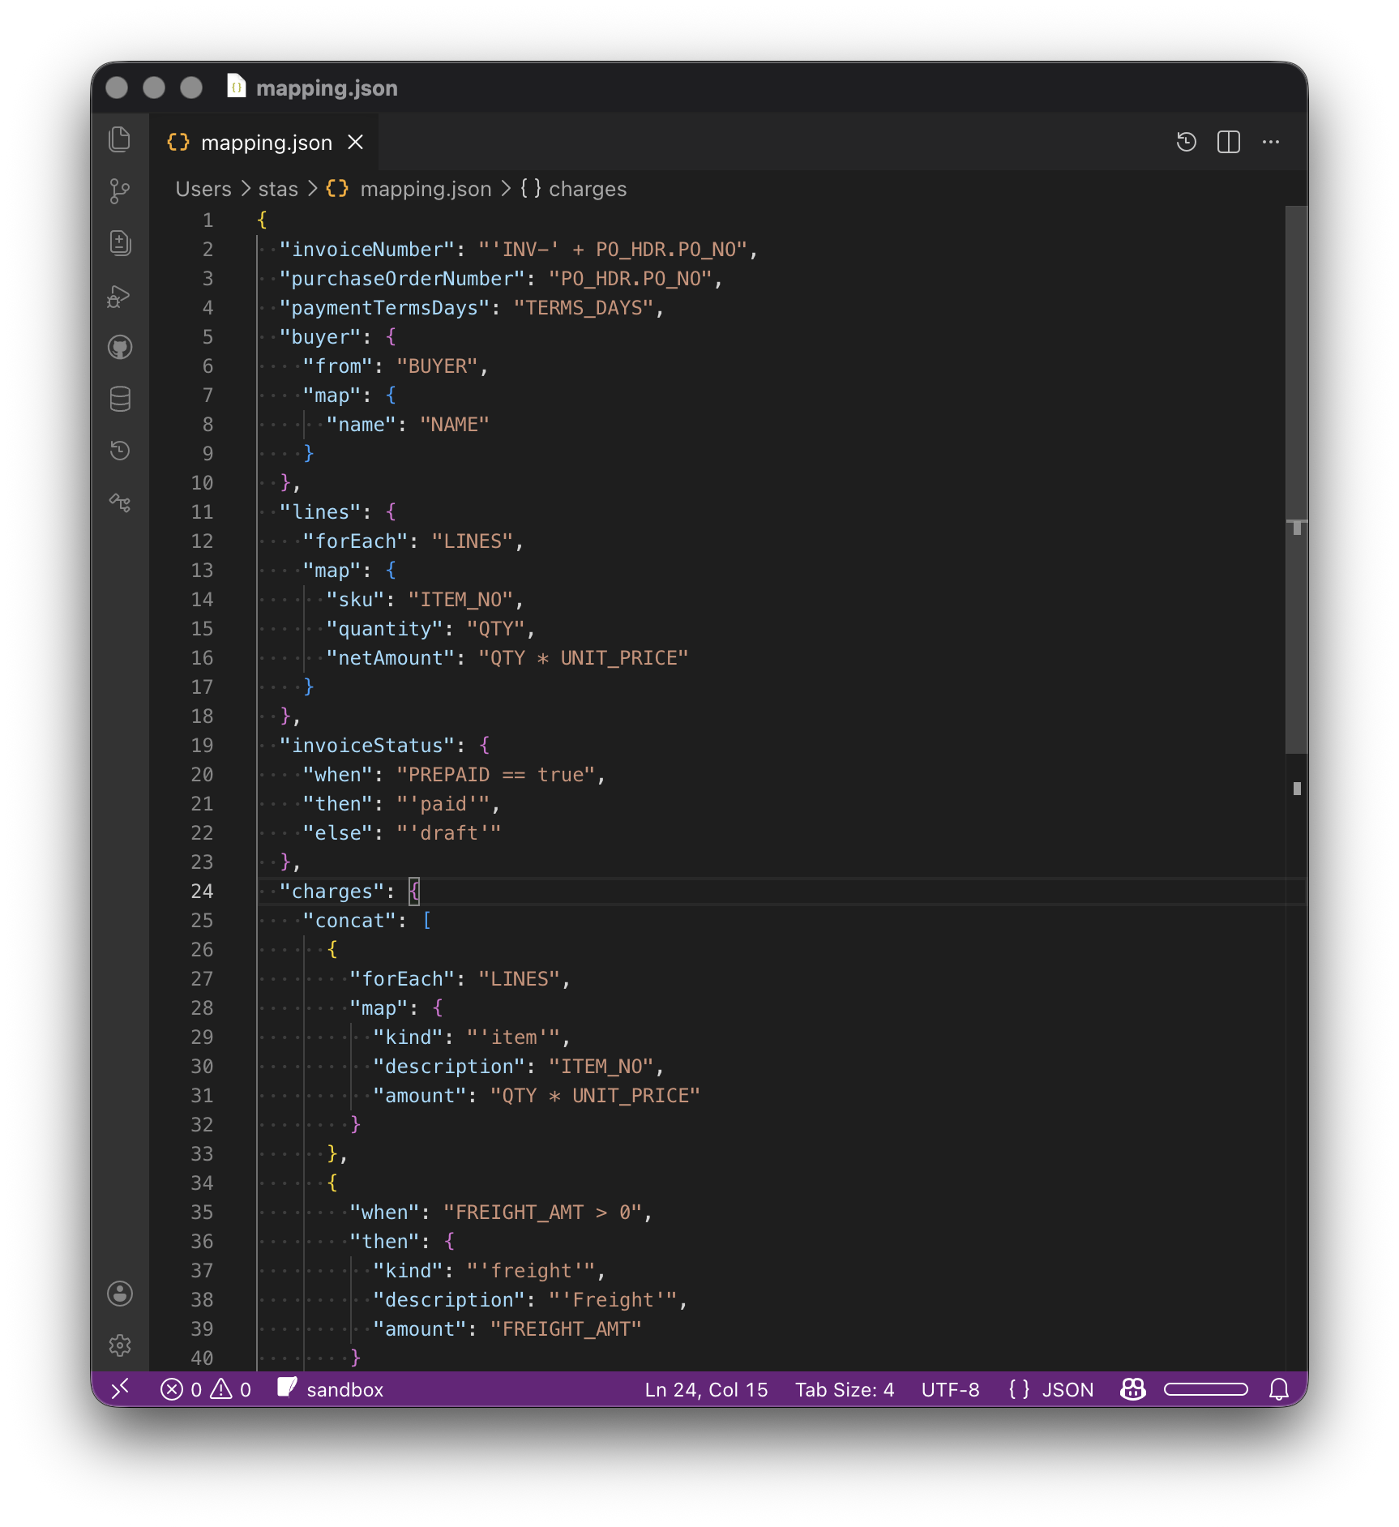Select the mapping.json editor tab

[264, 142]
